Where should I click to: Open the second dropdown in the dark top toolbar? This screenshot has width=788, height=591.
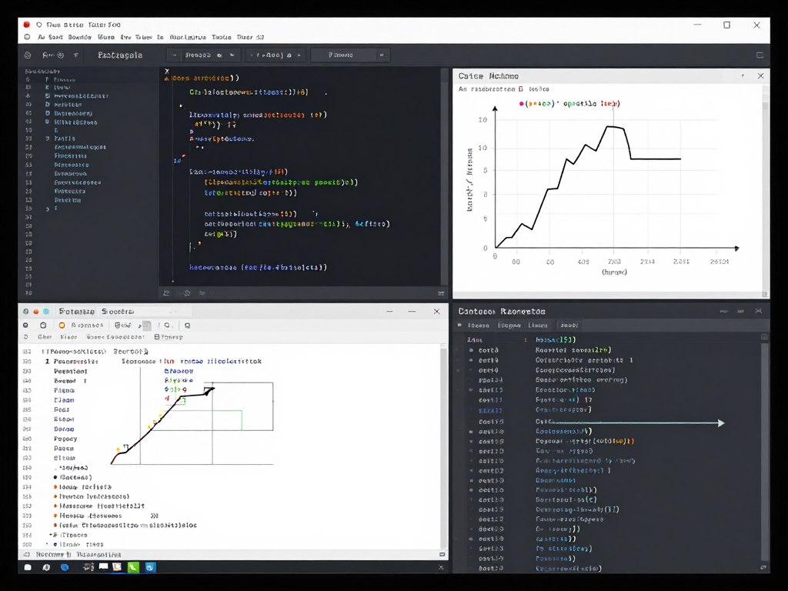pos(275,55)
